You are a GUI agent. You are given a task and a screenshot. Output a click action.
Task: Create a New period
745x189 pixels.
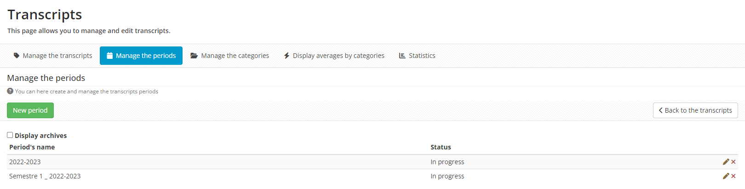[x=30, y=110]
